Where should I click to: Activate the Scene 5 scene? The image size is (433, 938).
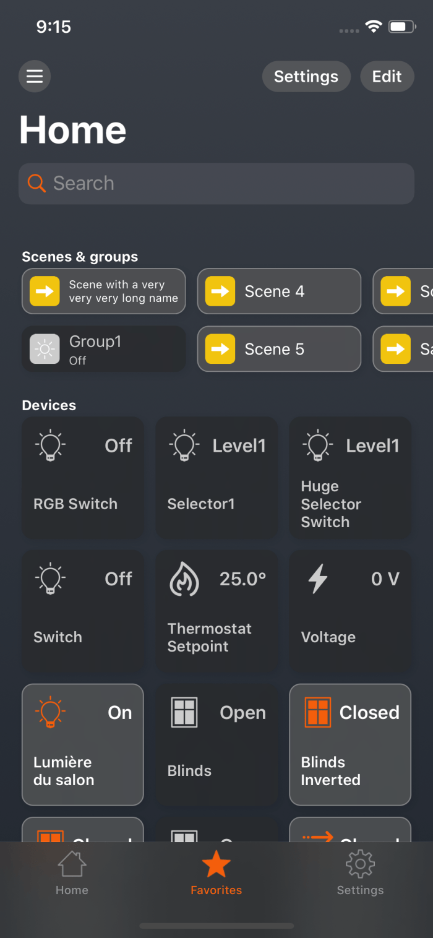(x=279, y=349)
